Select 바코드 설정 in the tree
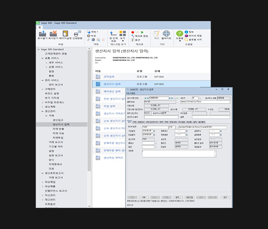The width and height of the screenshot is (268, 229). point(52,93)
